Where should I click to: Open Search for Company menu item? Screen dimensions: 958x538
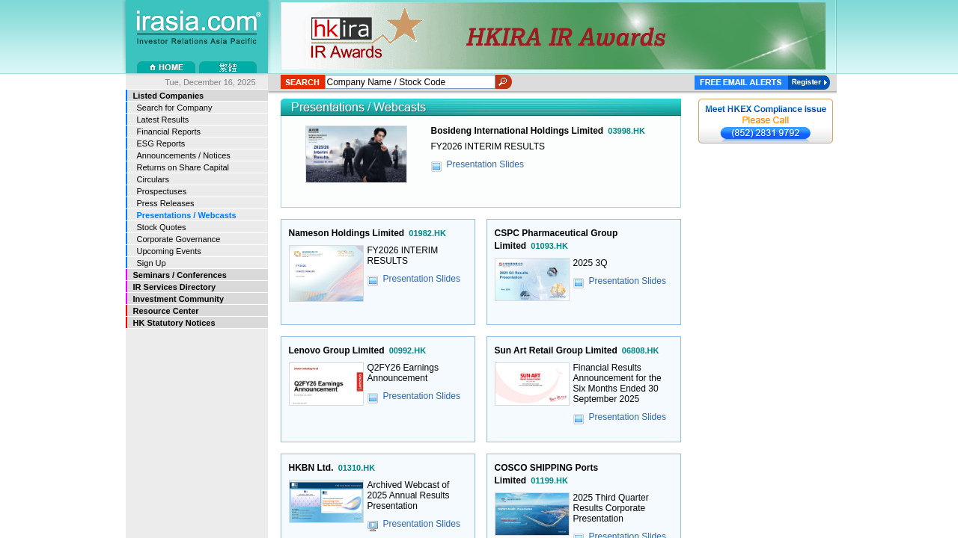[197, 108]
